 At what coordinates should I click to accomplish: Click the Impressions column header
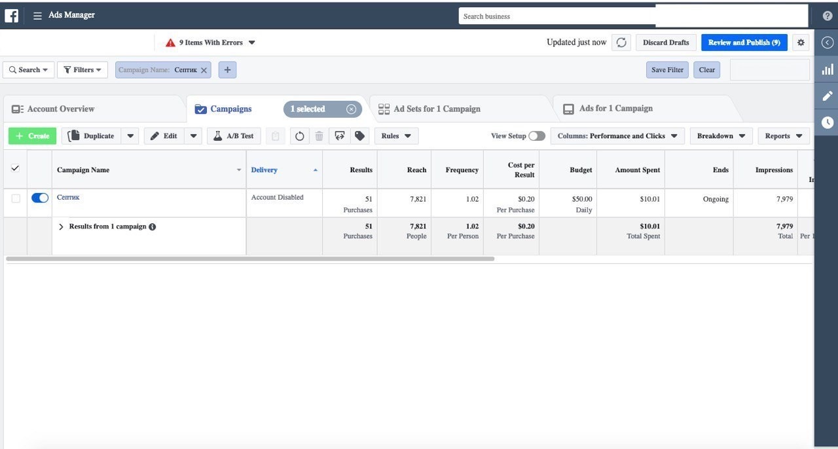point(765,170)
